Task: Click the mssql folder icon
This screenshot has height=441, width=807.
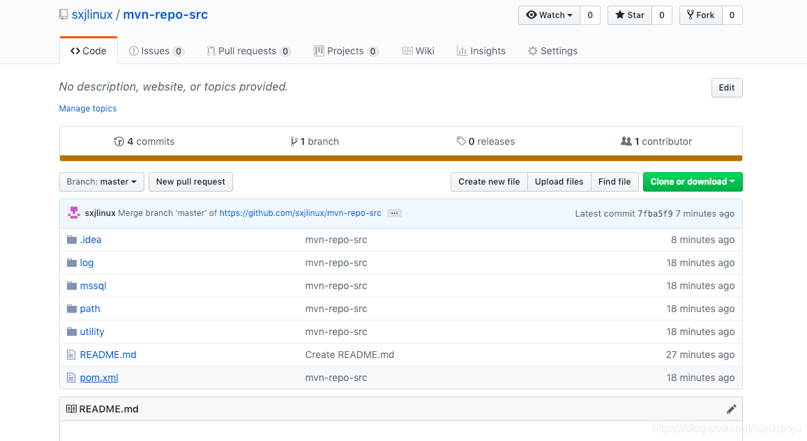Action: pos(72,286)
